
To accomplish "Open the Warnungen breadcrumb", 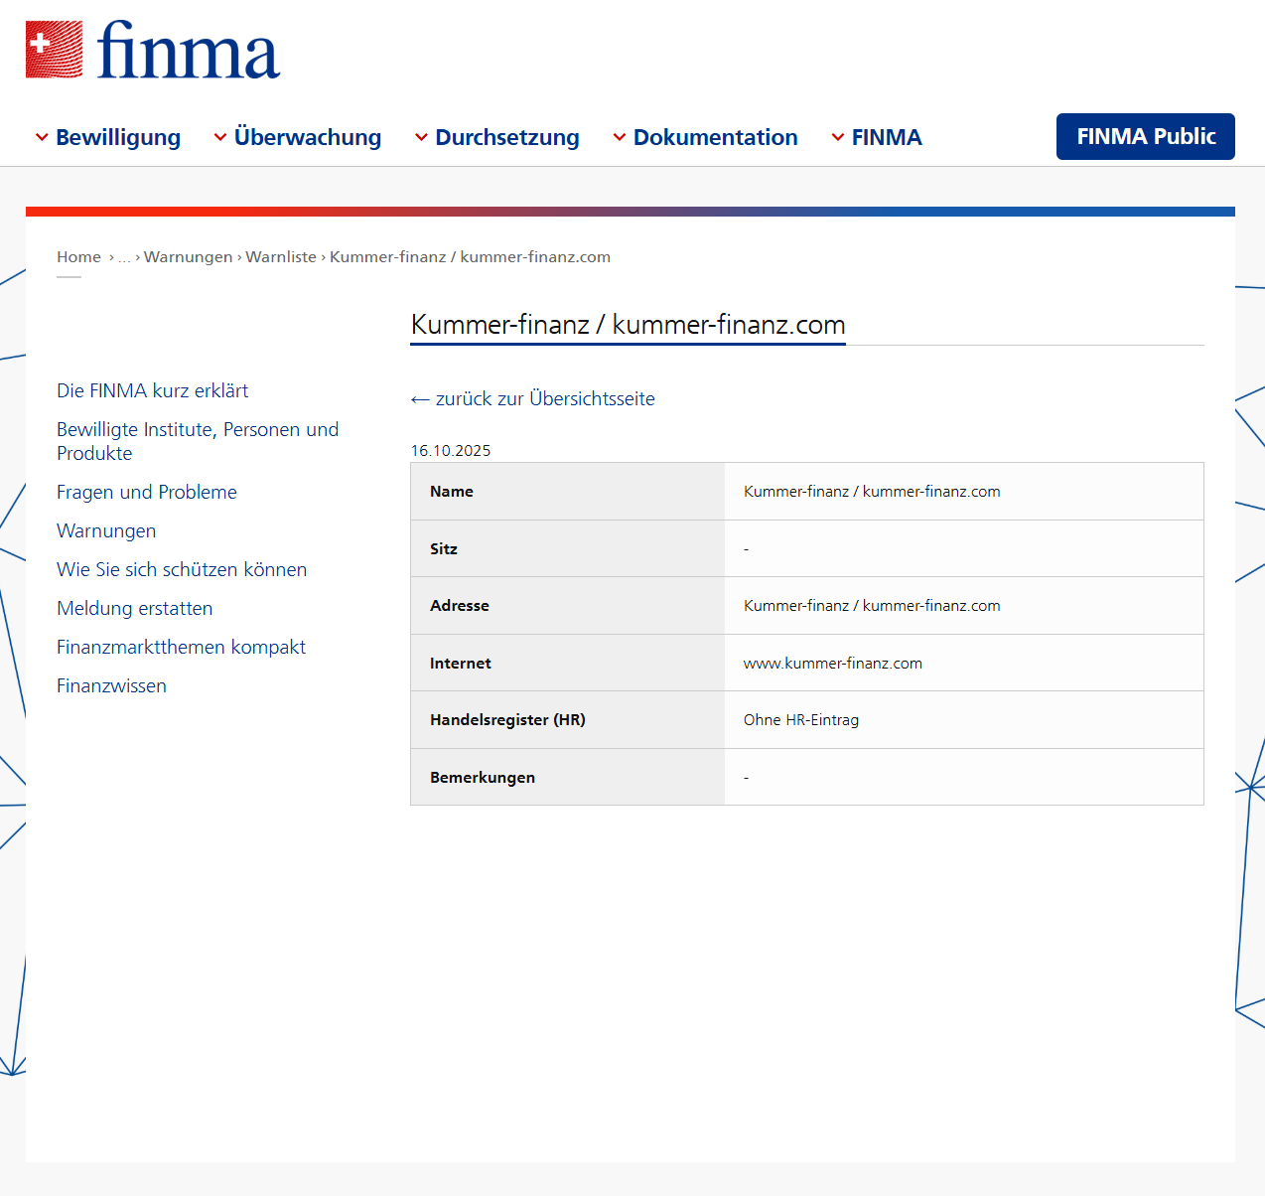I will [188, 256].
